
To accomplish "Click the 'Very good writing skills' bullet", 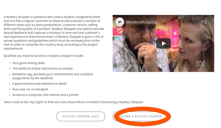I will [29, 63].
